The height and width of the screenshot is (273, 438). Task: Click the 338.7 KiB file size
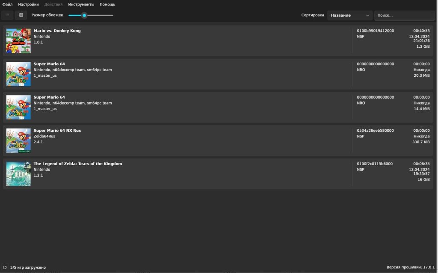421,142
